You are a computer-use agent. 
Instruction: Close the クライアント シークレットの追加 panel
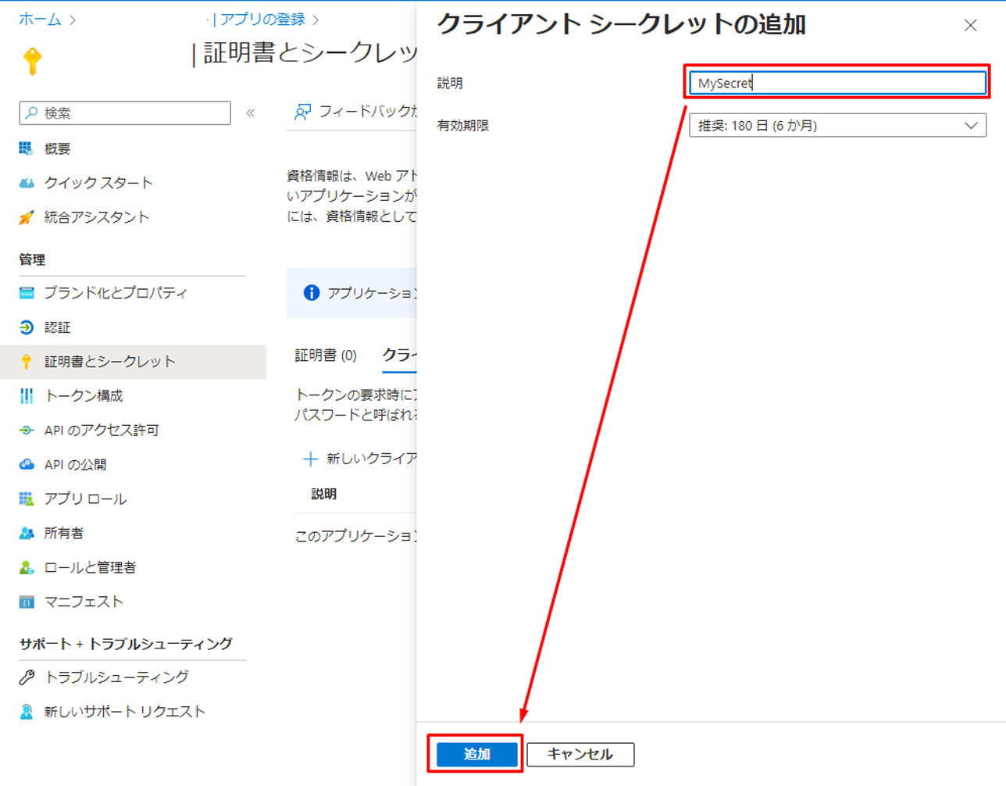coord(970,26)
